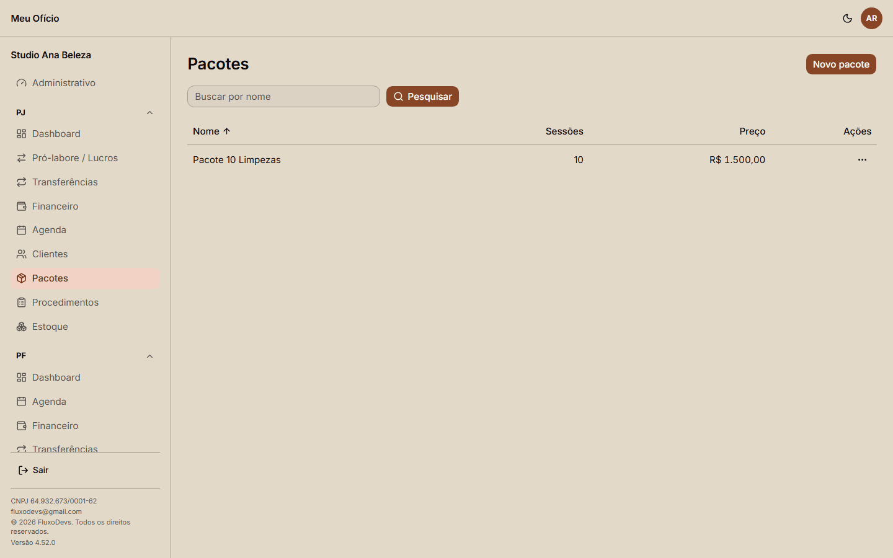The width and height of the screenshot is (893, 558).
Task: Open the AR user avatar menu
Action: point(871,19)
